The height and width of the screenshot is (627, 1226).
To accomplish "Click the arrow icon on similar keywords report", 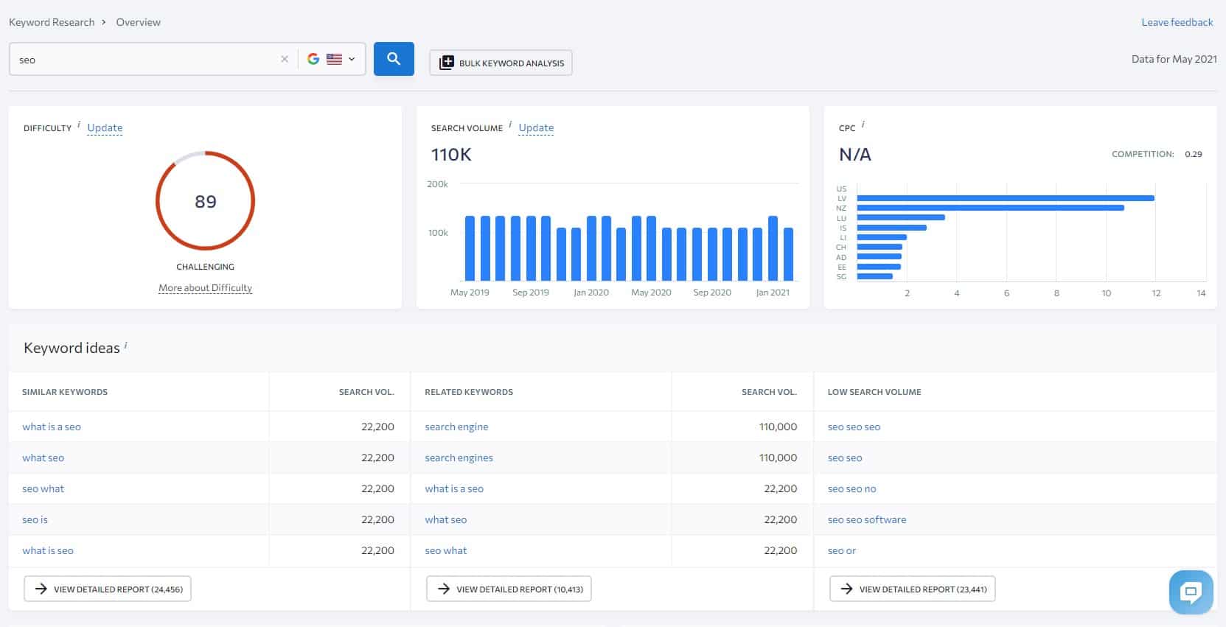I will tap(41, 589).
